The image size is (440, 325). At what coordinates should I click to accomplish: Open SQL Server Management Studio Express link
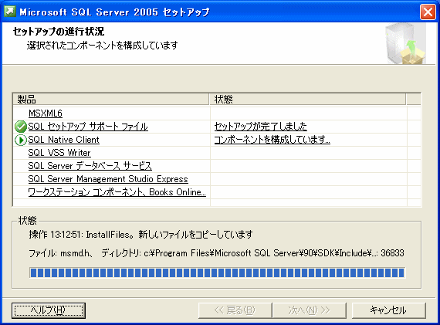(x=108, y=179)
